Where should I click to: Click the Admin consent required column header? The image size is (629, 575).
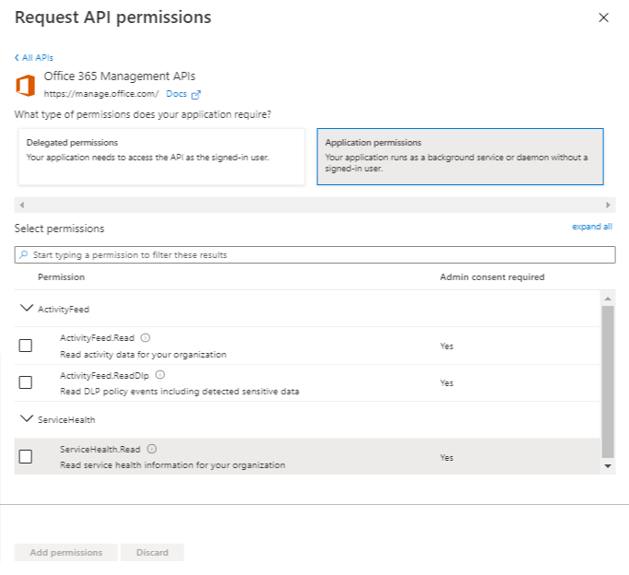[493, 277]
